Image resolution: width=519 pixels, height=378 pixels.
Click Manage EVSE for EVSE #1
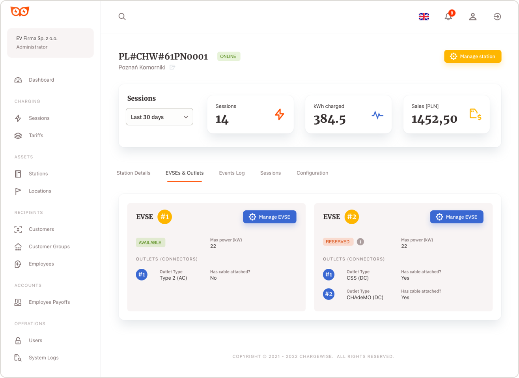[270, 217]
